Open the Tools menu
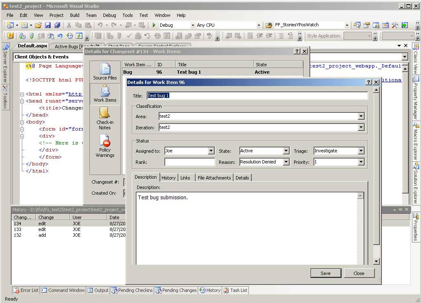This screenshot has width=421, height=303. pos(128,15)
